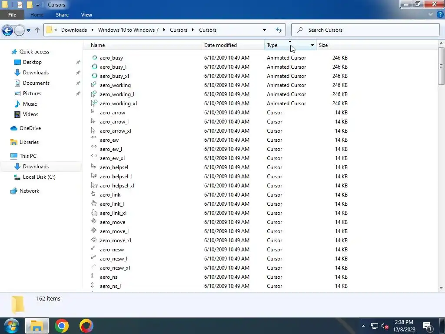Screen dimensions: 445x334
Task: Select file name aero_ew_xl
Action: [x=112, y=158]
